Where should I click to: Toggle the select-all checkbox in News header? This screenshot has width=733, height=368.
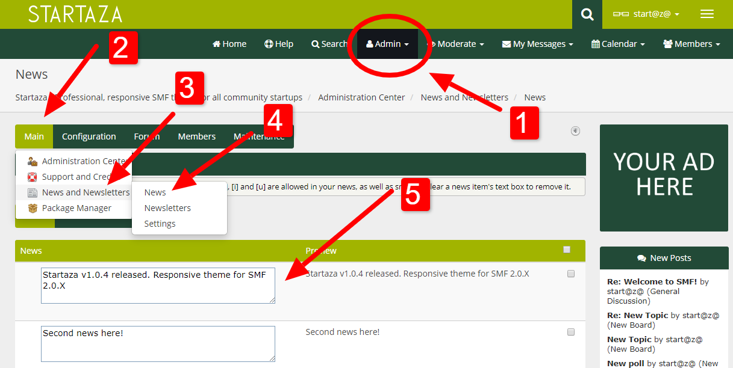[567, 250]
